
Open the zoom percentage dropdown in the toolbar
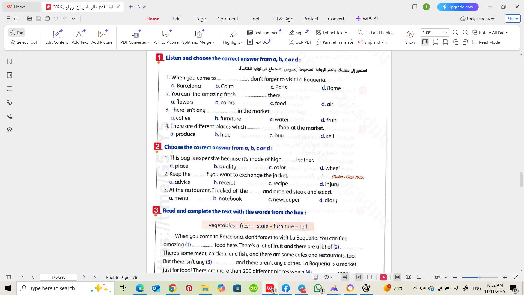tap(446, 33)
